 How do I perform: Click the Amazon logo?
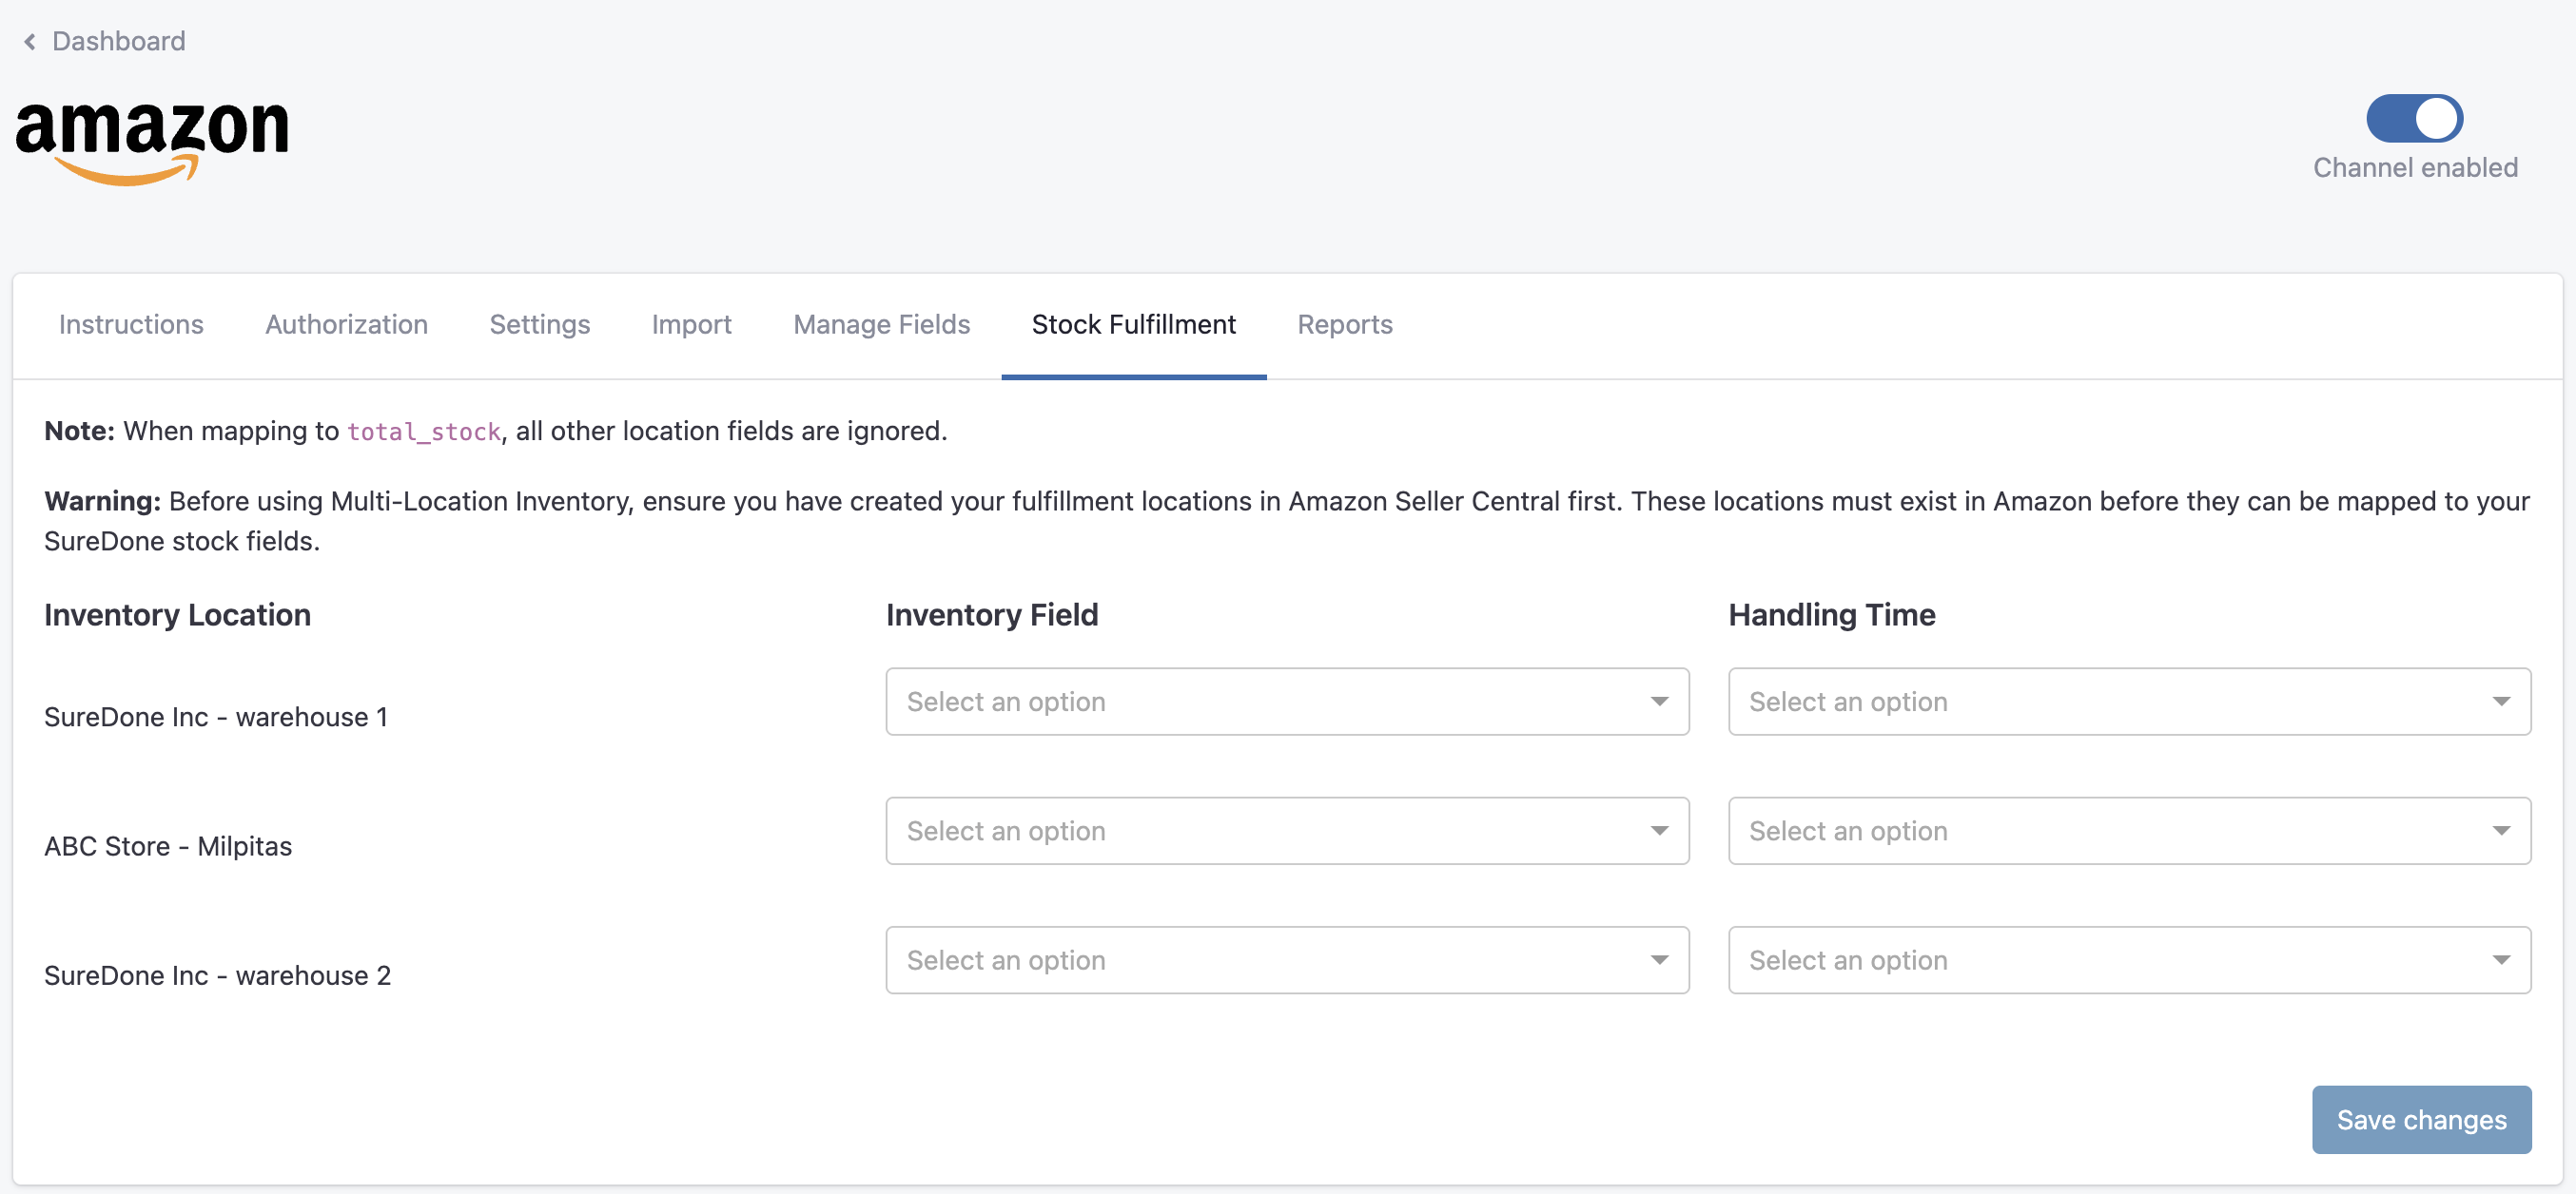152,141
